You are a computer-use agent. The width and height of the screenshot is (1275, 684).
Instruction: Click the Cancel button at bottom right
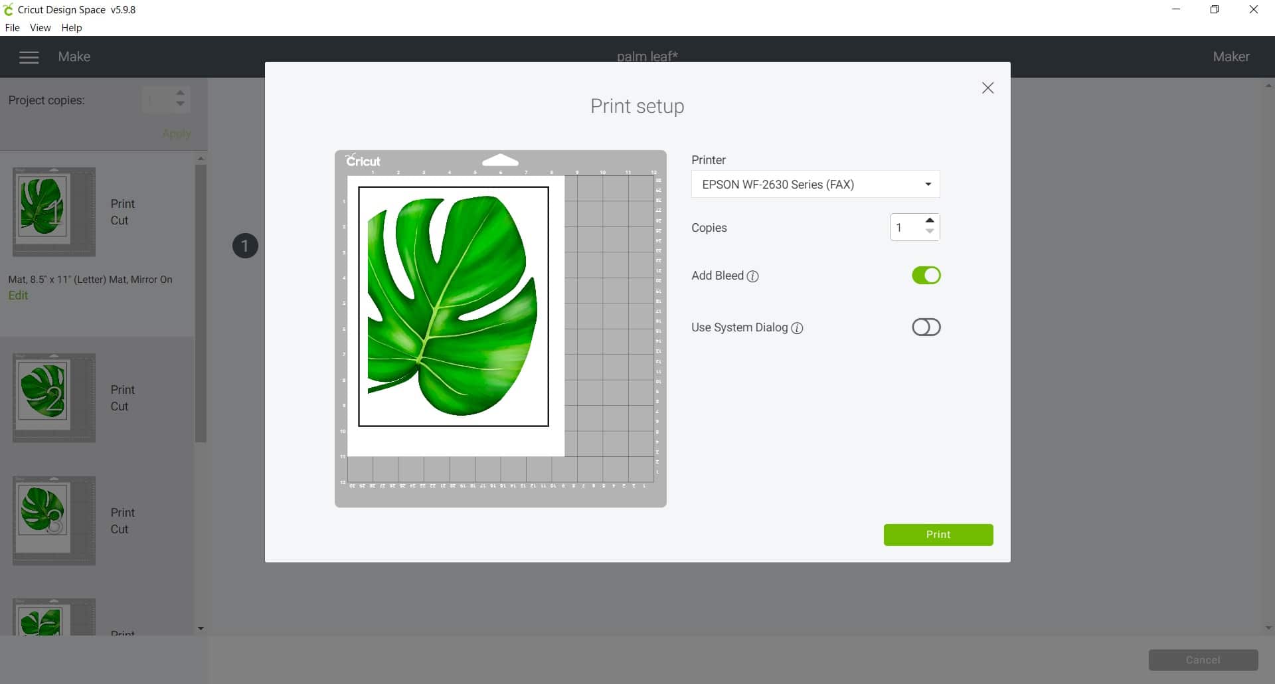click(x=1203, y=660)
